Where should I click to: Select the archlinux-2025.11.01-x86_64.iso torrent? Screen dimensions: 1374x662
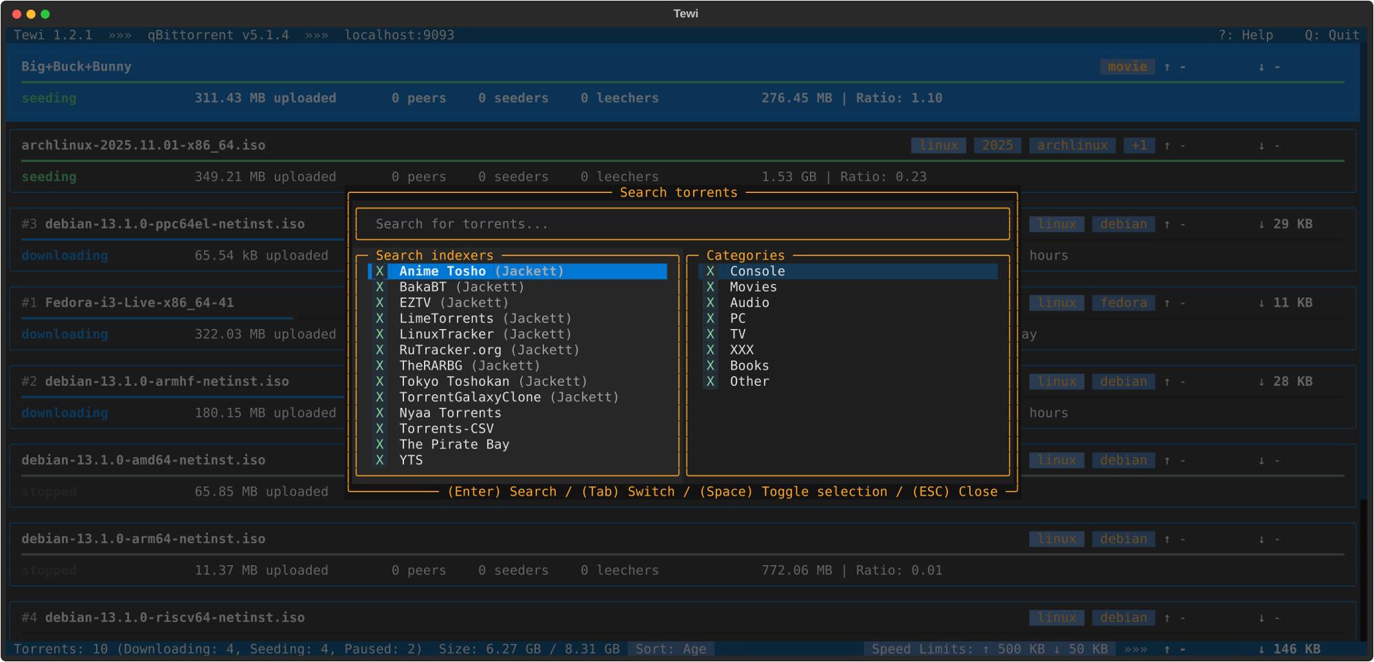tap(143, 146)
